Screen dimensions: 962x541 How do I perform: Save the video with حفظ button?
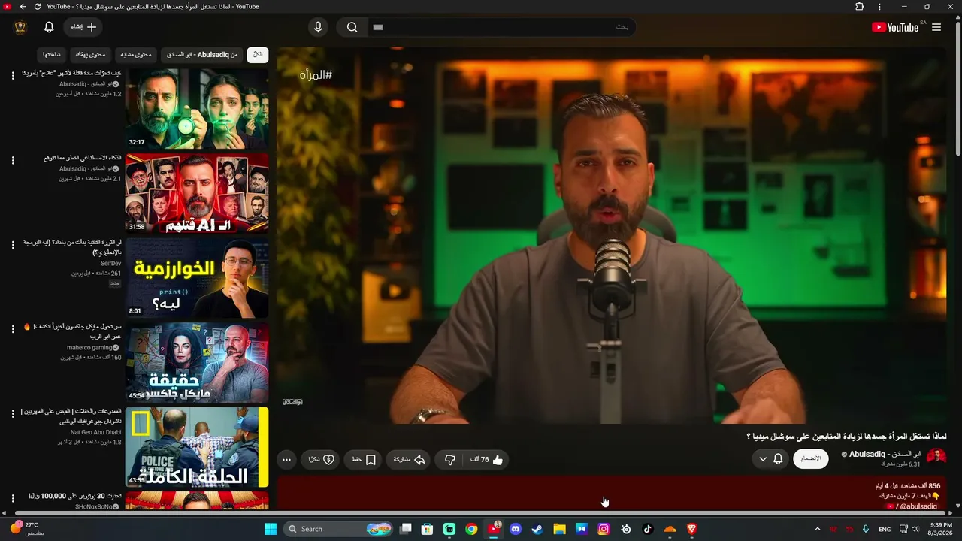(x=364, y=460)
